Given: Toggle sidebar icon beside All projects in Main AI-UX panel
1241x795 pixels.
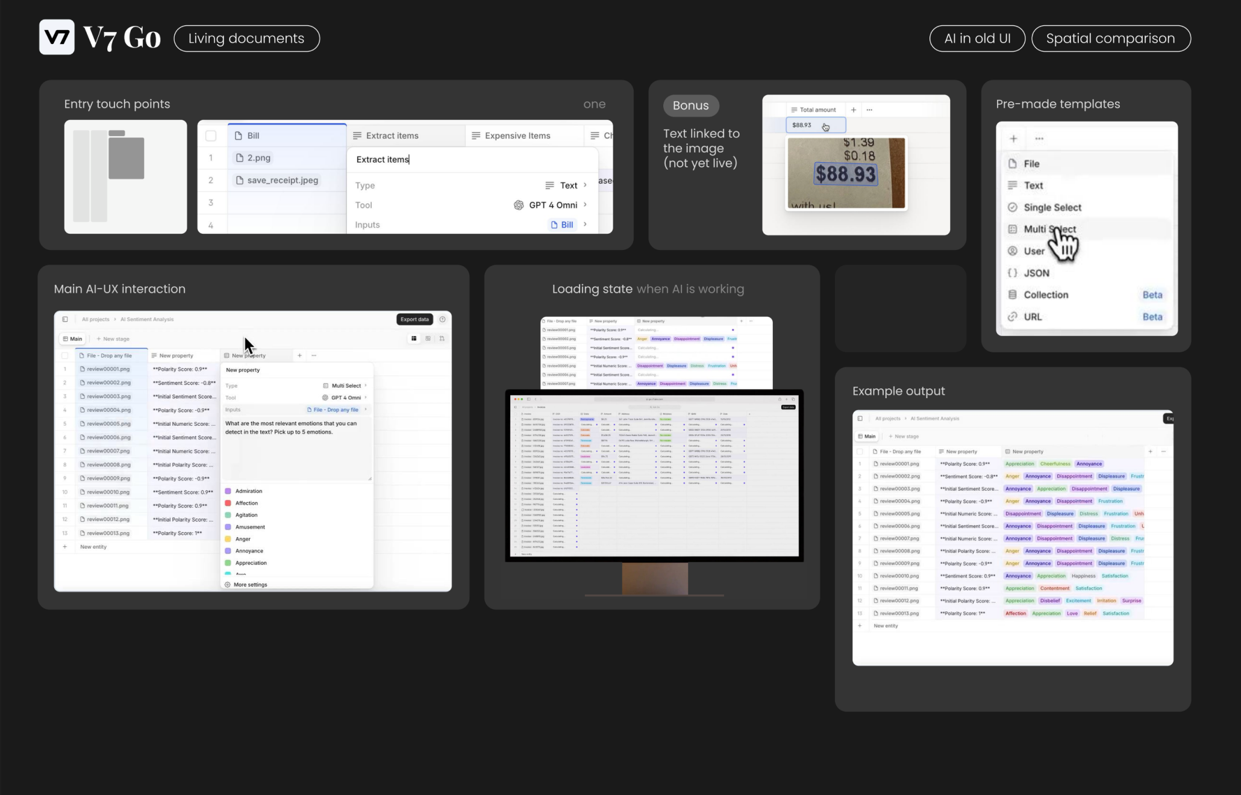Looking at the screenshot, I should (x=65, y=319).
